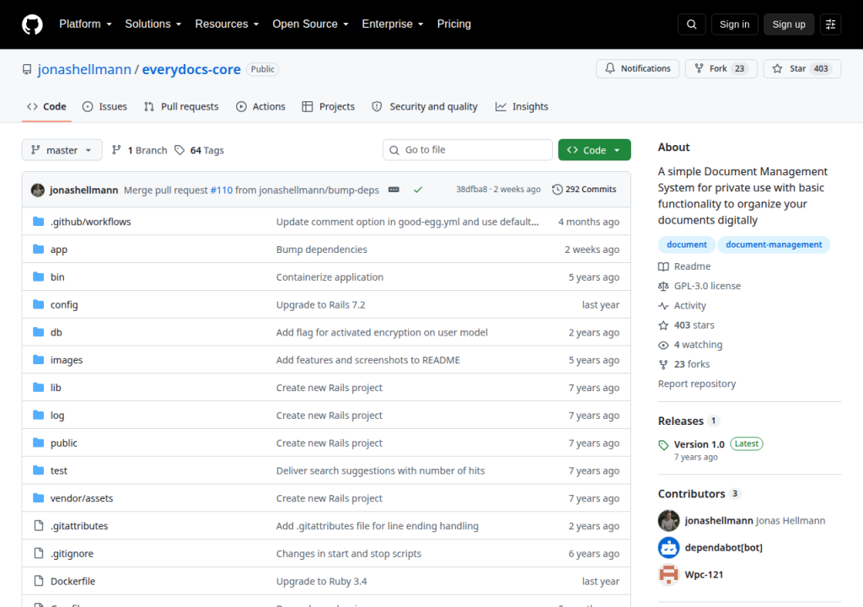Focus the Go to file search field

(x=468, y=150)
